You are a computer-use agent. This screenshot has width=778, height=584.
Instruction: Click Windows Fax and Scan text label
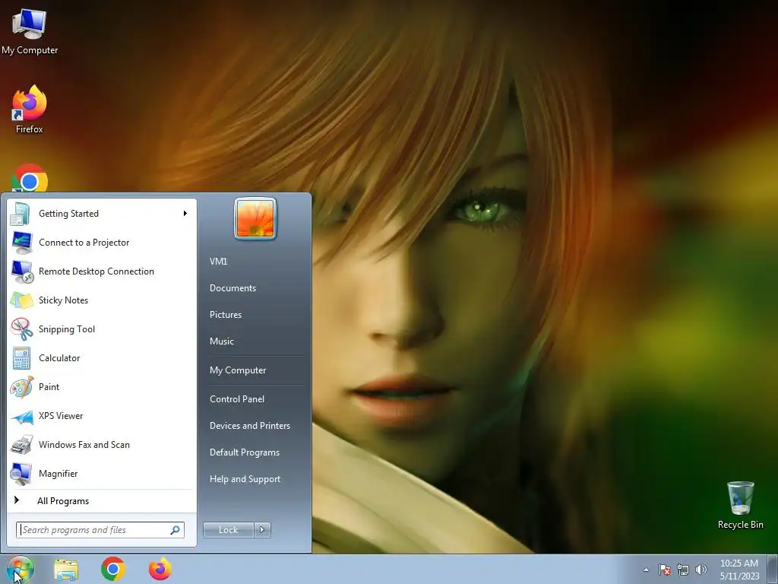click(84, 445)
